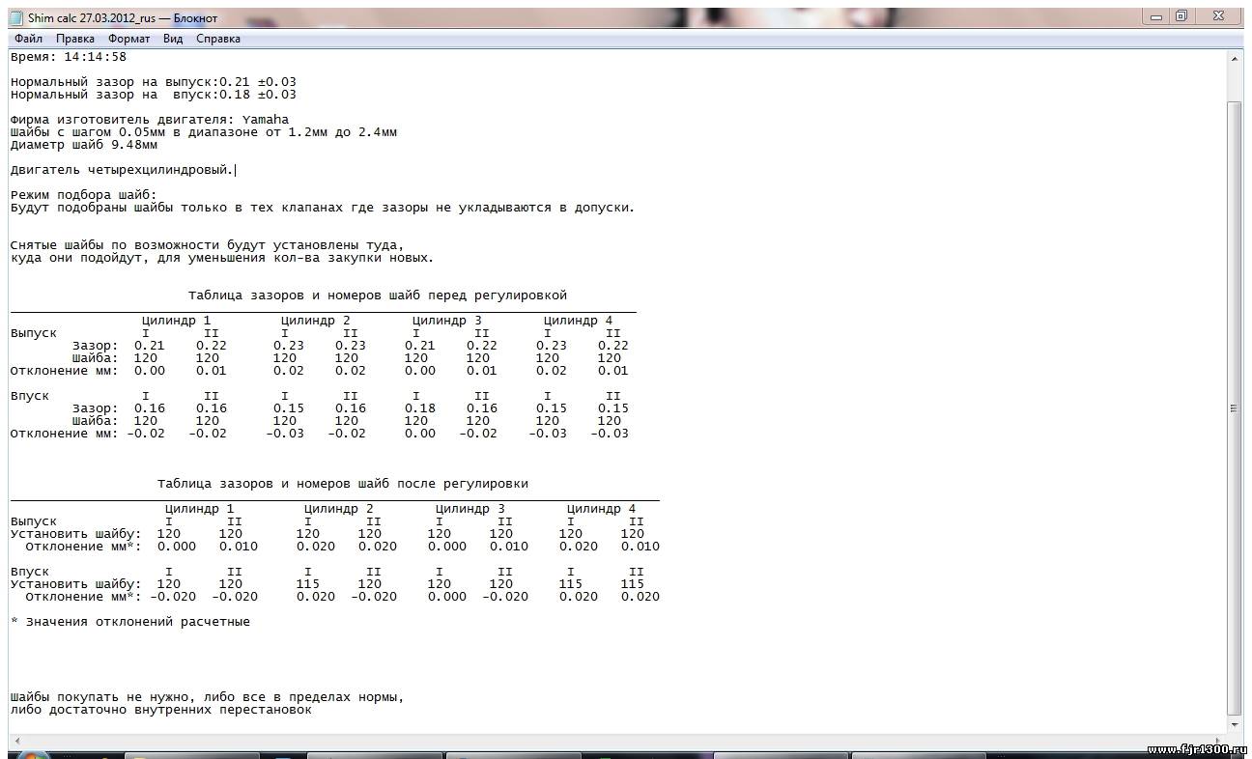The image size is (1252, 759).
Task: Close the Shim calc Notepad window
Action: click(1218, 16)
